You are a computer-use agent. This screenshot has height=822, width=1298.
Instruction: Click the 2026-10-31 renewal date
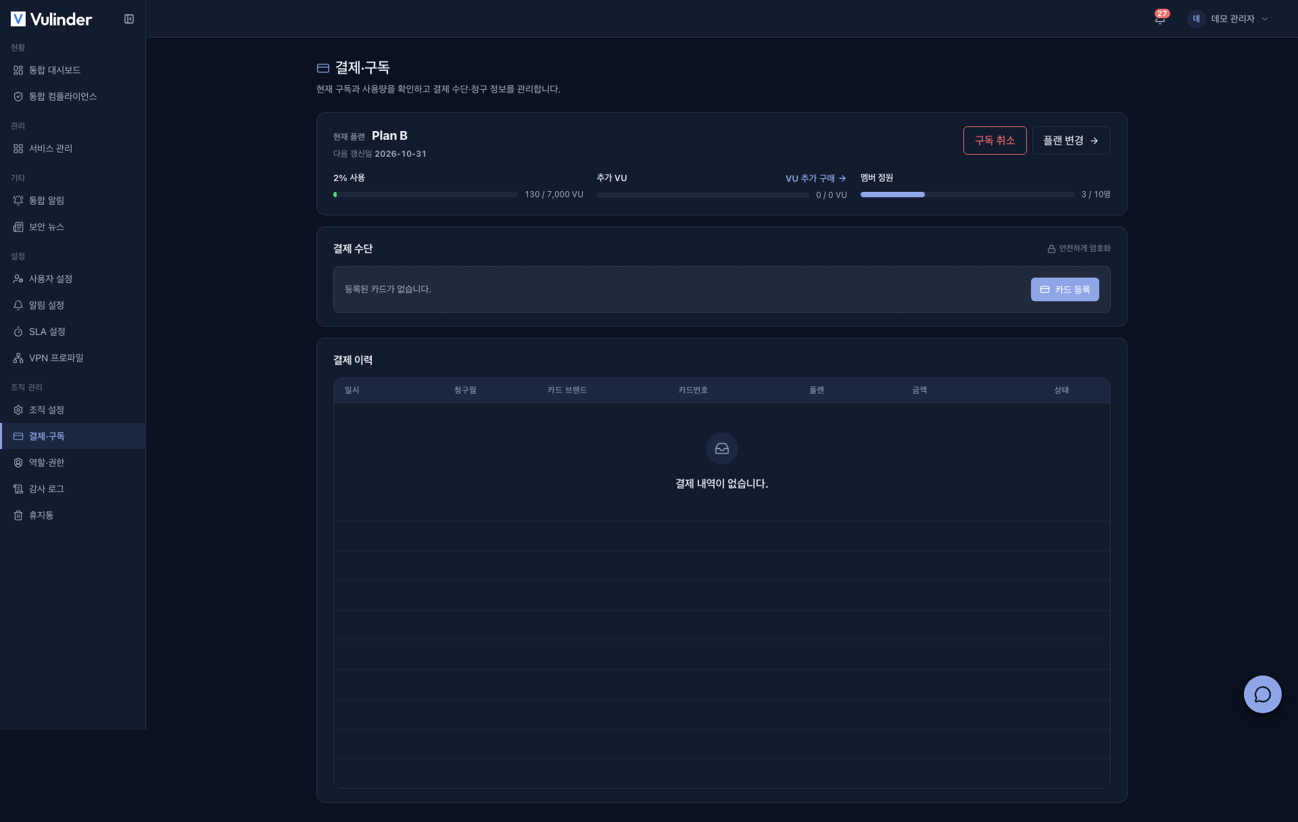pos(400,154)
